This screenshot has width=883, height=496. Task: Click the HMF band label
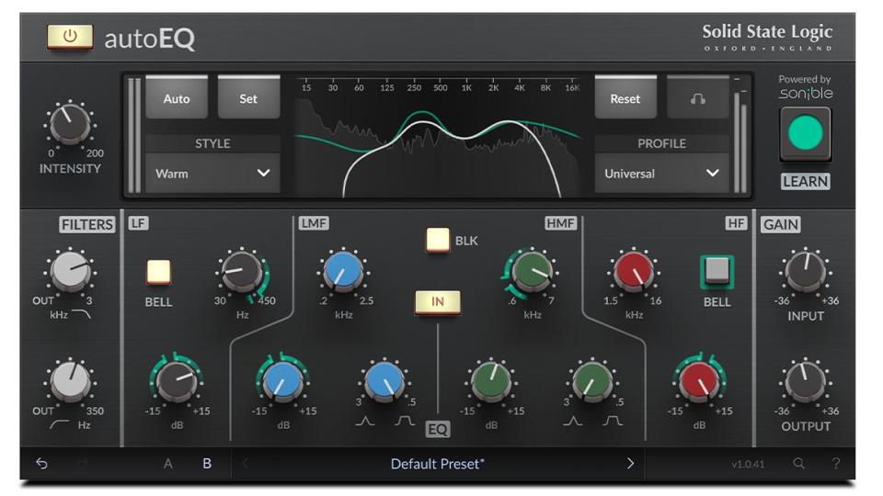pyautogui.click(x=560, y=223)
